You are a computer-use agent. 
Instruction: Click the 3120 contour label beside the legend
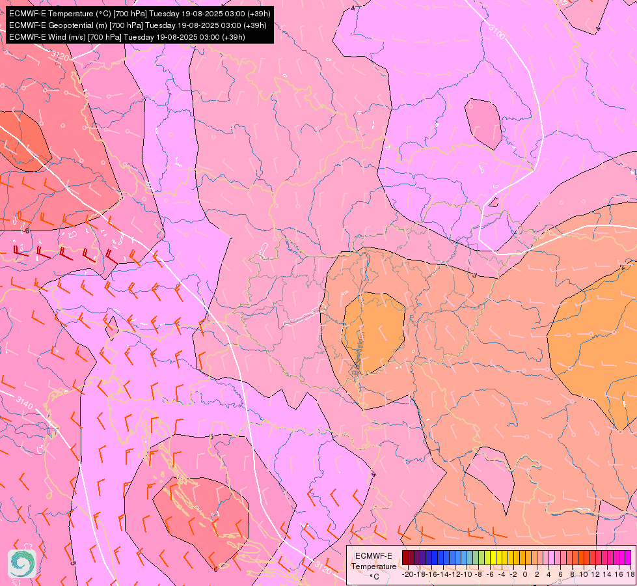323,568
